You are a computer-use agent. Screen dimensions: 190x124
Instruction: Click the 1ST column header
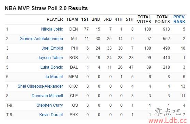(x=85, y=19)
